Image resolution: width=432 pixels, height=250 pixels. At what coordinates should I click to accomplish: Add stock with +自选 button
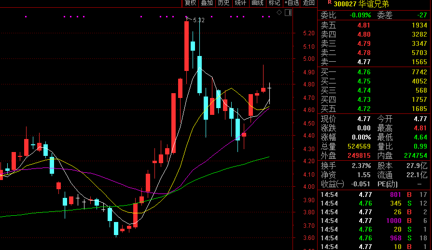(292, 3)
